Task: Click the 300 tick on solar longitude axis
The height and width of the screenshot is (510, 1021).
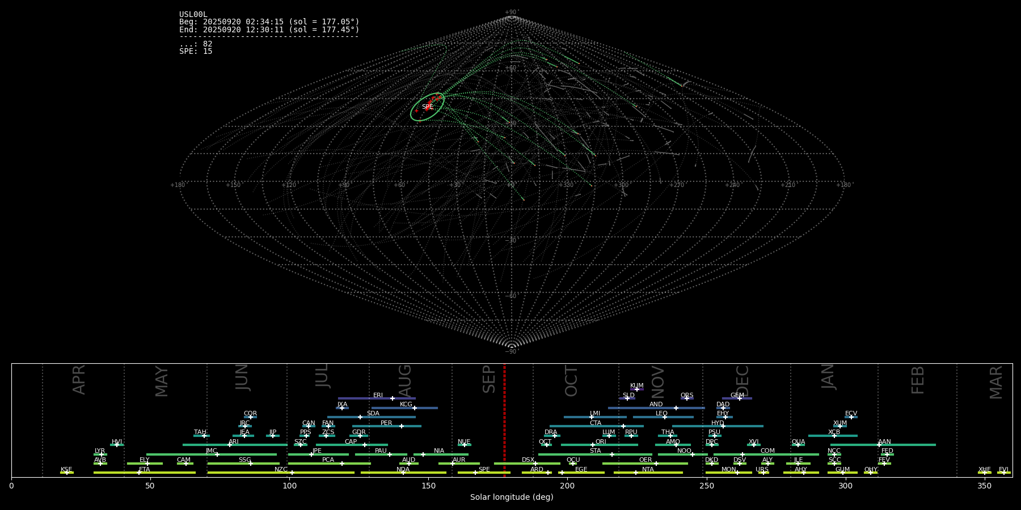Action: (845, 486)
